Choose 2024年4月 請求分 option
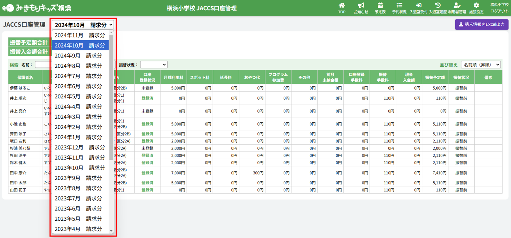The width and height of the screenshot is (511, 238). coord(78,106)
